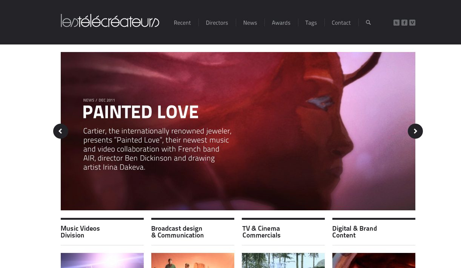Advance to next slide arrow
The width and height of the screenshot is (461, 268).
(415, 131)
